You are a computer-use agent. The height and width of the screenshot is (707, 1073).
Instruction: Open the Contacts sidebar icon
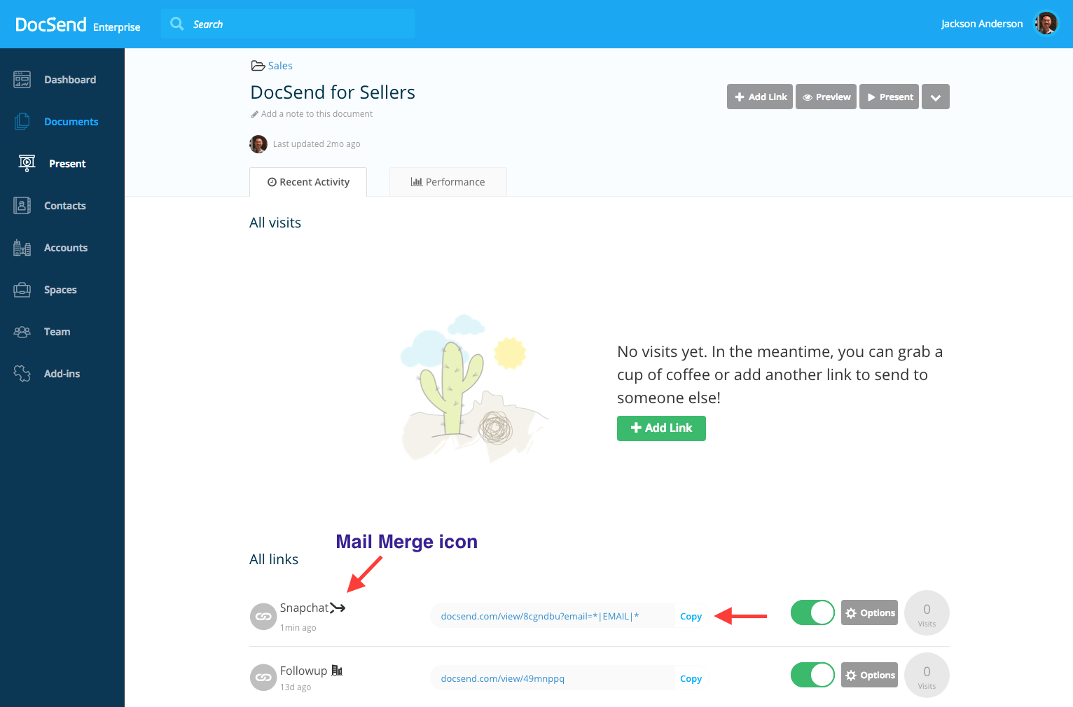point(22,206)
